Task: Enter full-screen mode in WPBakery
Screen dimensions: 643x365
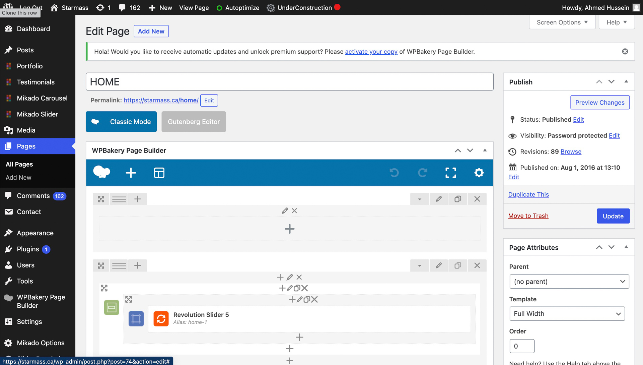Action: pyautogui.click(x=451, y=173)
